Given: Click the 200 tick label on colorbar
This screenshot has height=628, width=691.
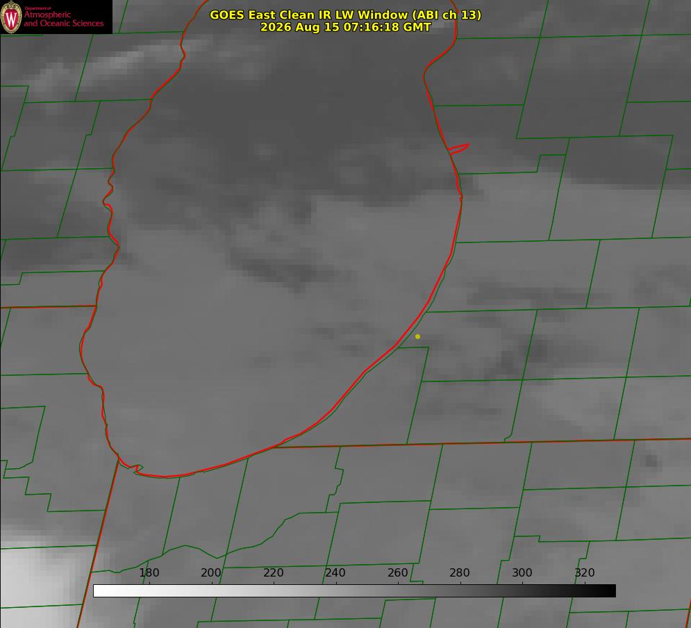Looking at the screenshot, I should coord(210,572).
